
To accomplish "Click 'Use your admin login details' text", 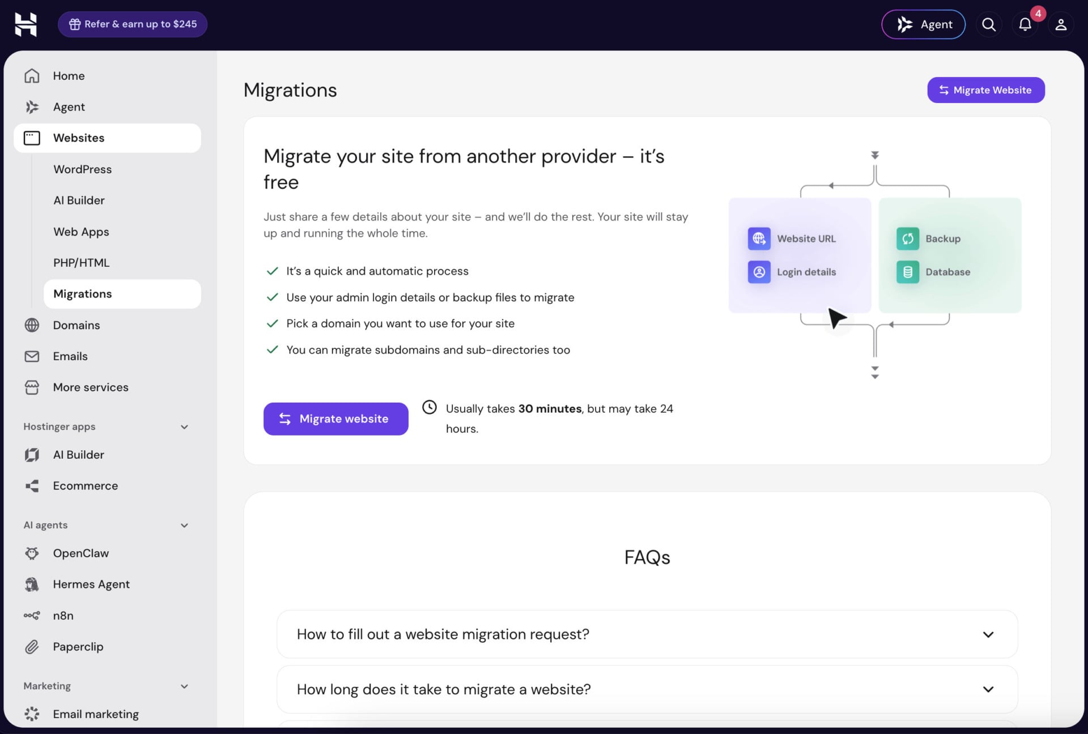I will point(430,297).
